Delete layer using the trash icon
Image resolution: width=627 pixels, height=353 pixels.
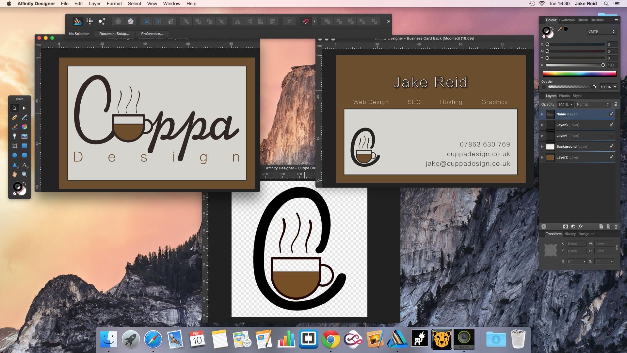pos(616,227)
